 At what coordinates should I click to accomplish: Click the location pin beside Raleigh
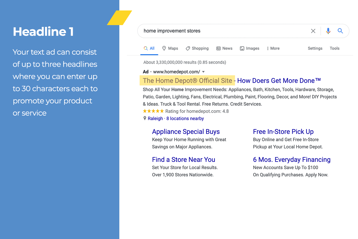[x=145, y=119]
